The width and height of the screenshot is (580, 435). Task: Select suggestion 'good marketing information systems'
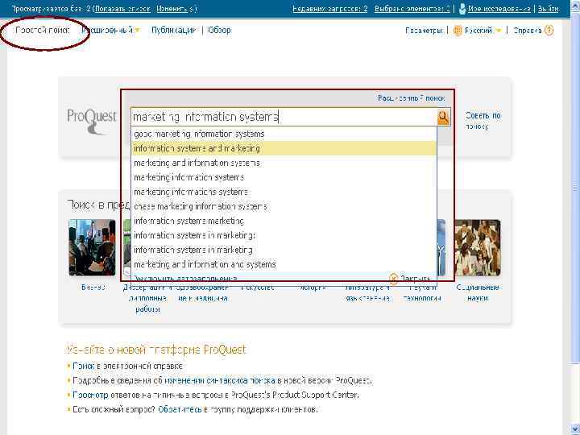284,134
